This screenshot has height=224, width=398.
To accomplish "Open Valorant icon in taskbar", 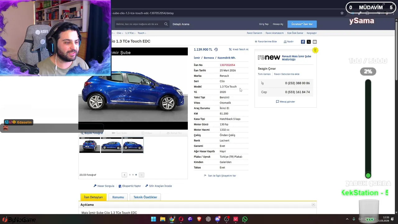I will click(x=236, y=219).
